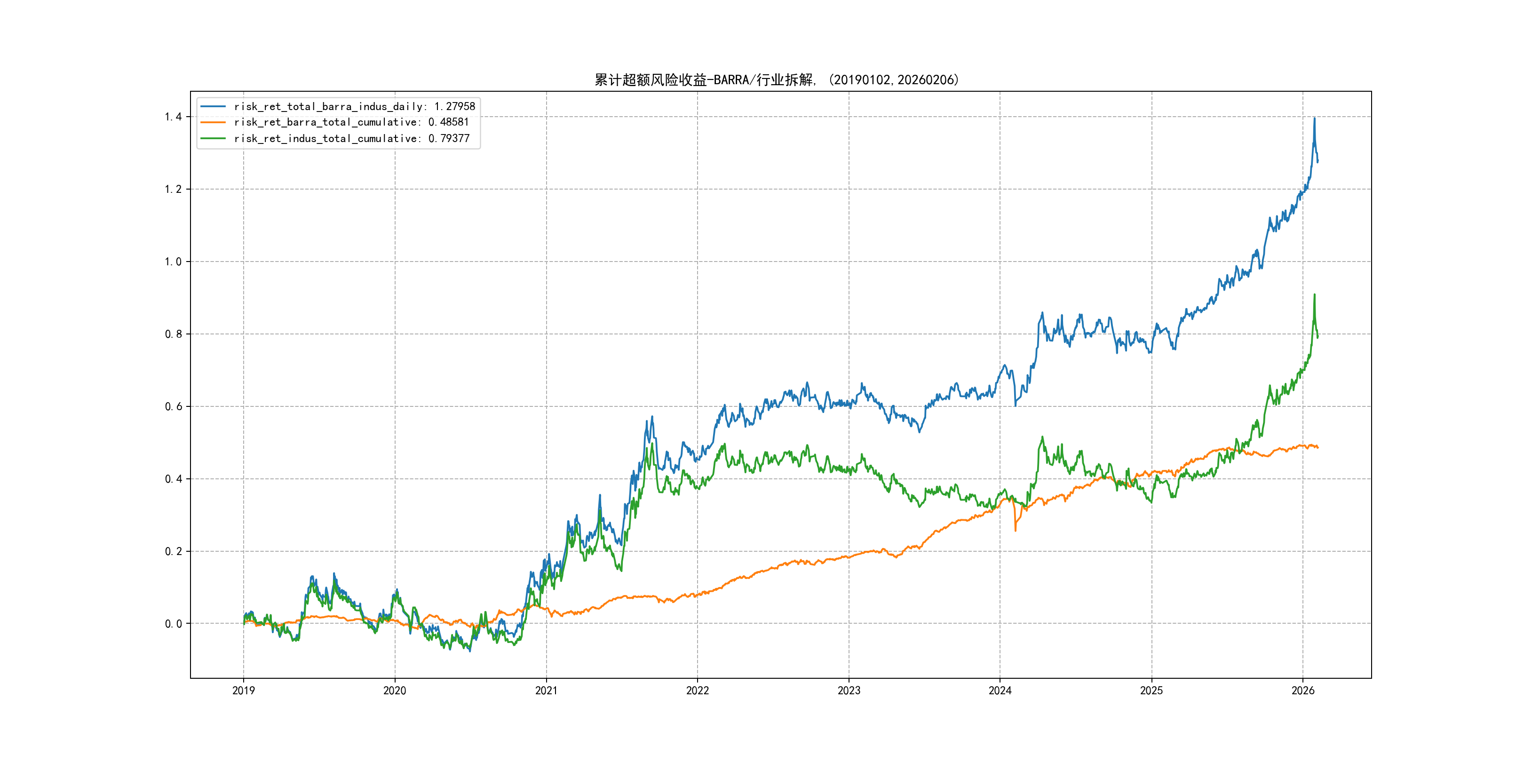Click the 2026 x-axis tick label
This screenshot has height=762, width=1524.
1303,691
